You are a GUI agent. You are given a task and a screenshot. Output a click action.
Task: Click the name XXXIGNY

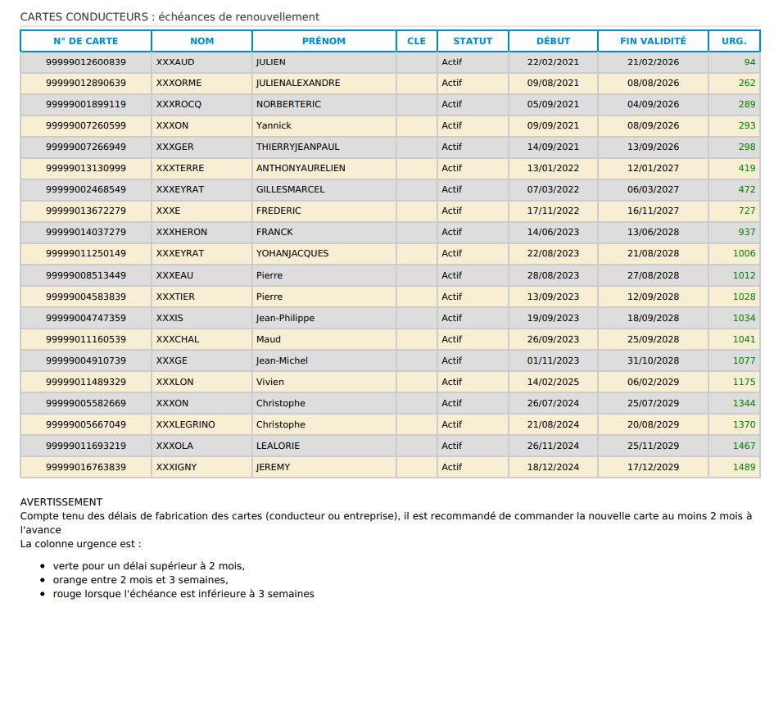point(176,467)
